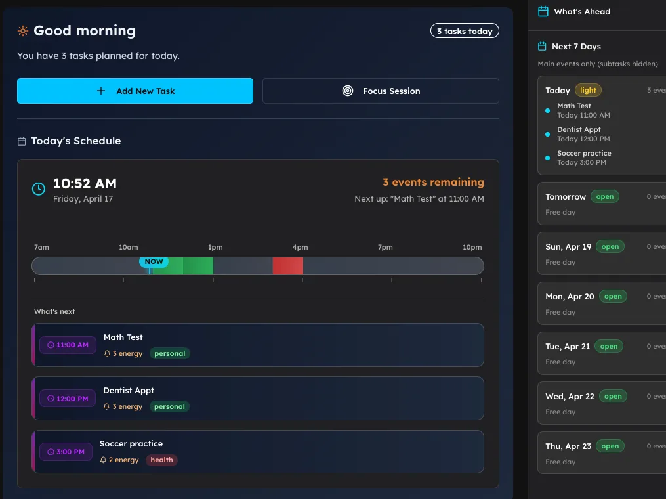This screenshot has height=499, width=666.
Task: Click the NOW marker on the timeline
Action: coord(154,262)
